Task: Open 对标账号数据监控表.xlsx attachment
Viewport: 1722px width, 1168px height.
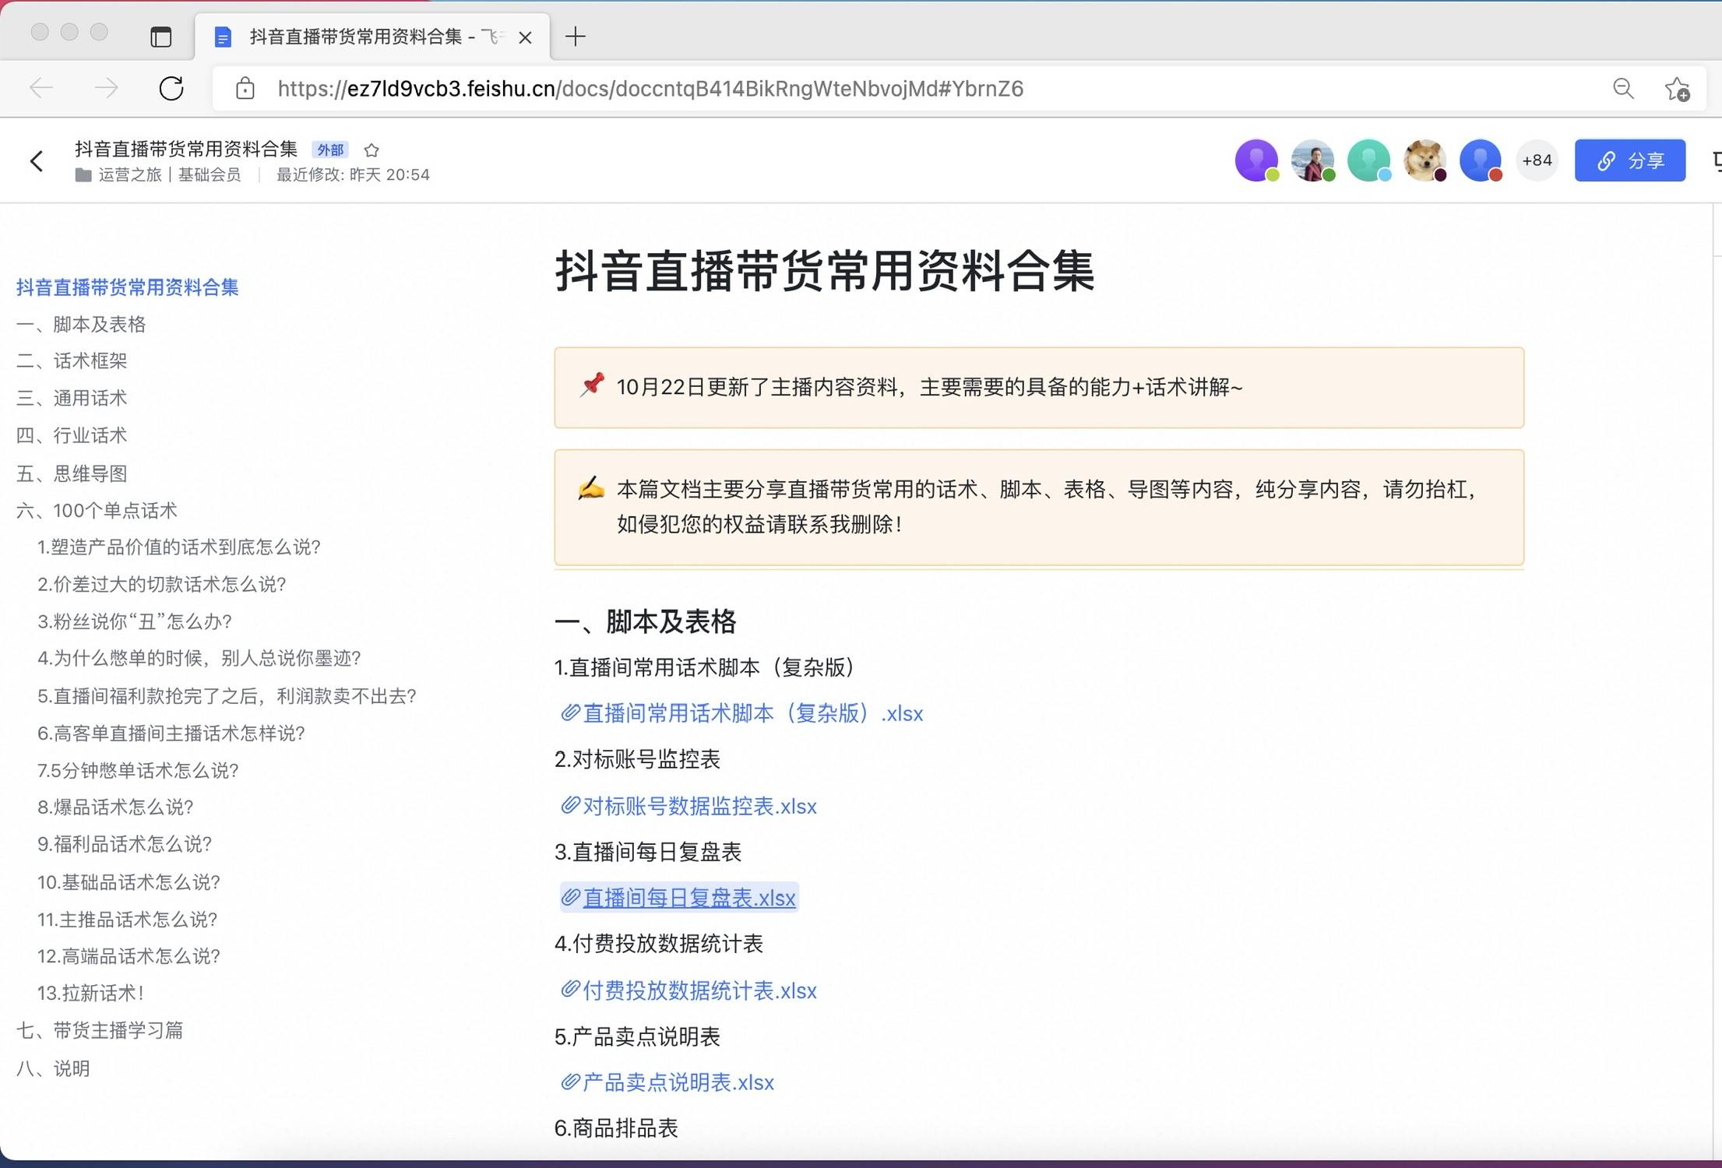Action: (x=699, y=806)
